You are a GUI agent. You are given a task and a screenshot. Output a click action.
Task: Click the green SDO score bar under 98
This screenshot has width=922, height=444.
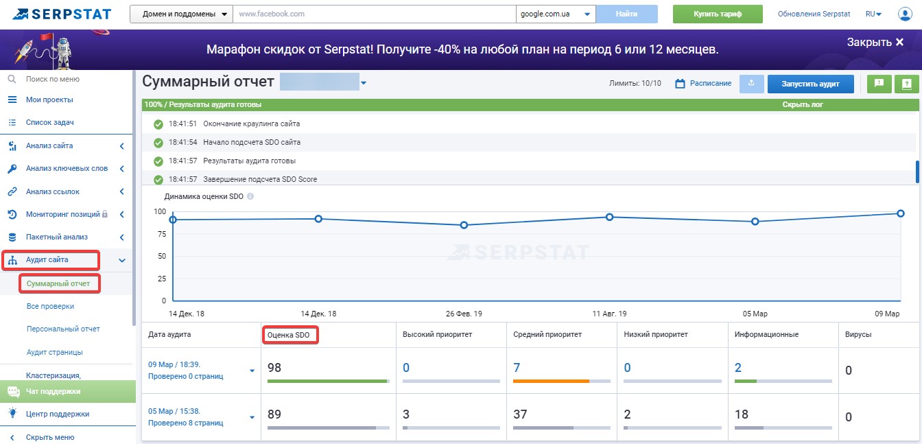pyautogui.click(x=327, y=381)
